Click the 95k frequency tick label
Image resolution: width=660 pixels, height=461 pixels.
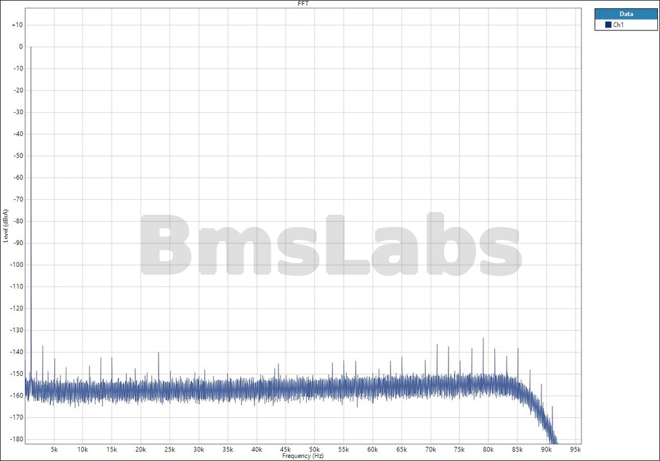point(576,449)
